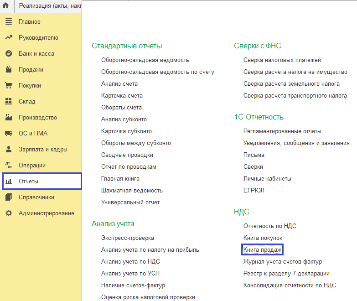Screen dimensions: 357x301
Task: Click the factory icon for Производство
Action: point(8,118)
